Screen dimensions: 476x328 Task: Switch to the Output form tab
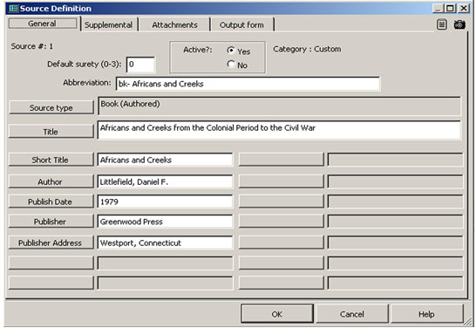[x=241, y=25]
